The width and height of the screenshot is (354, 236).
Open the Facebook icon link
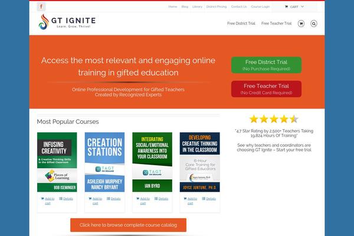(x=41, y=6)
